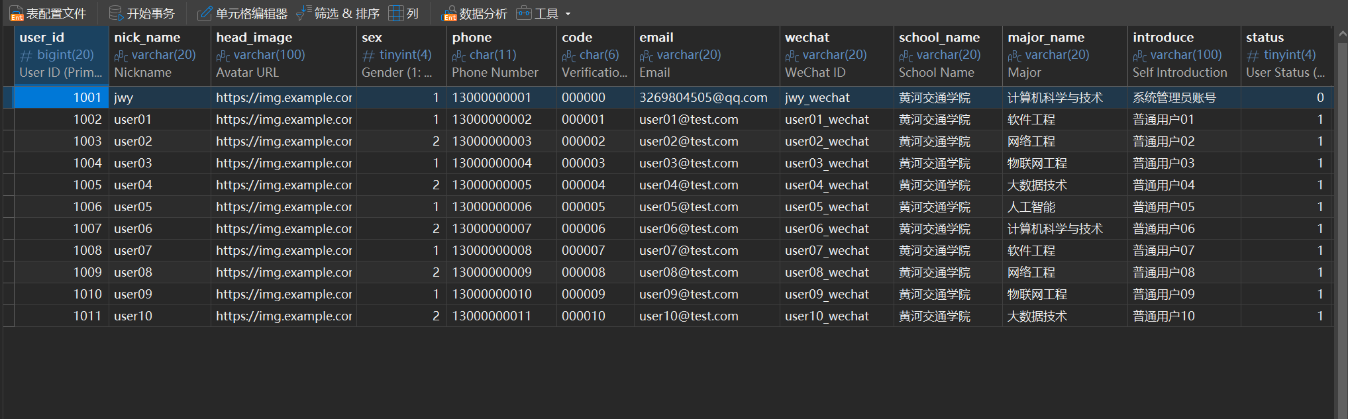This screenshot has height=419, width=1348.
Task: Select nickname cell user01
Action: [x=160, y=119]
